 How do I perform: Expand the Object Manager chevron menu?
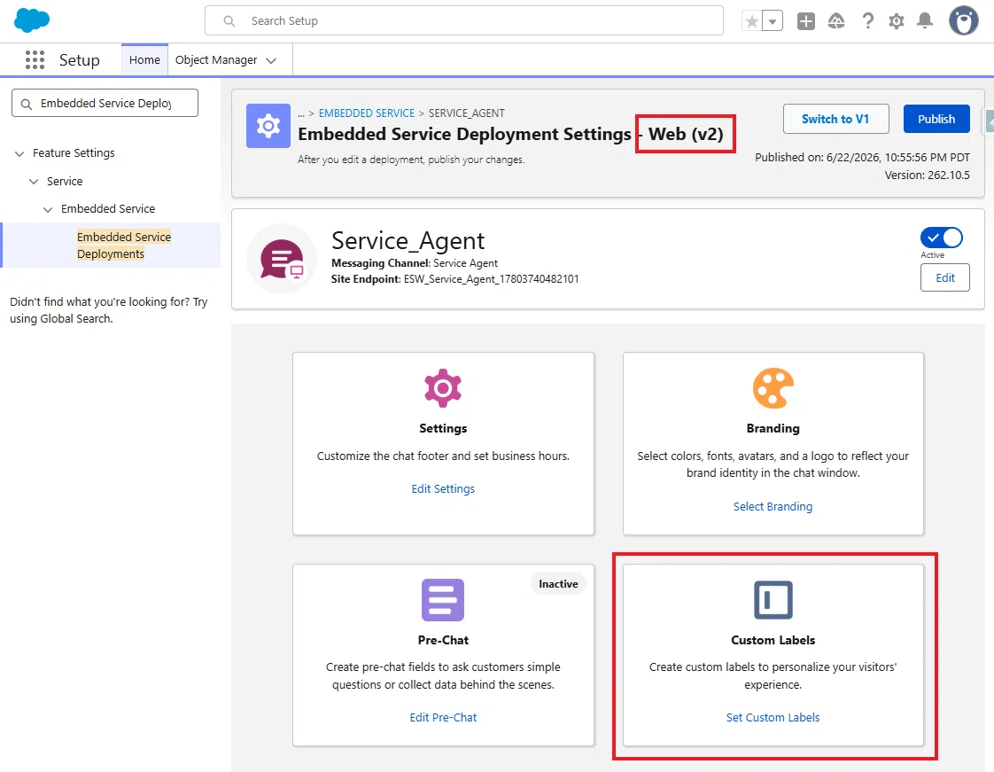pos(271,61)
